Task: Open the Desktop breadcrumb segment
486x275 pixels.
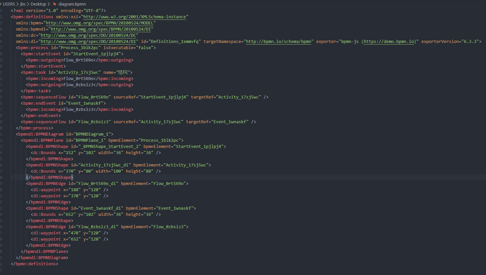Action: coord(38,4)
